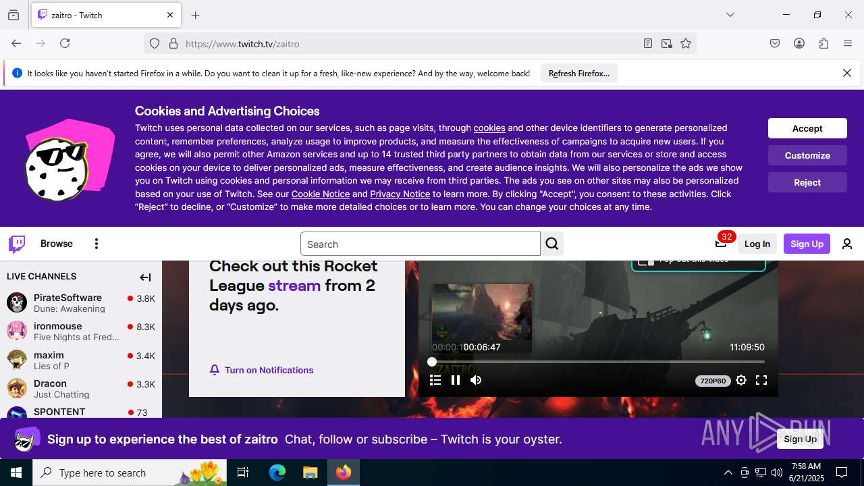Open Task View in taskbar
This screenshot has height=486, width=864.
(243, 473)
